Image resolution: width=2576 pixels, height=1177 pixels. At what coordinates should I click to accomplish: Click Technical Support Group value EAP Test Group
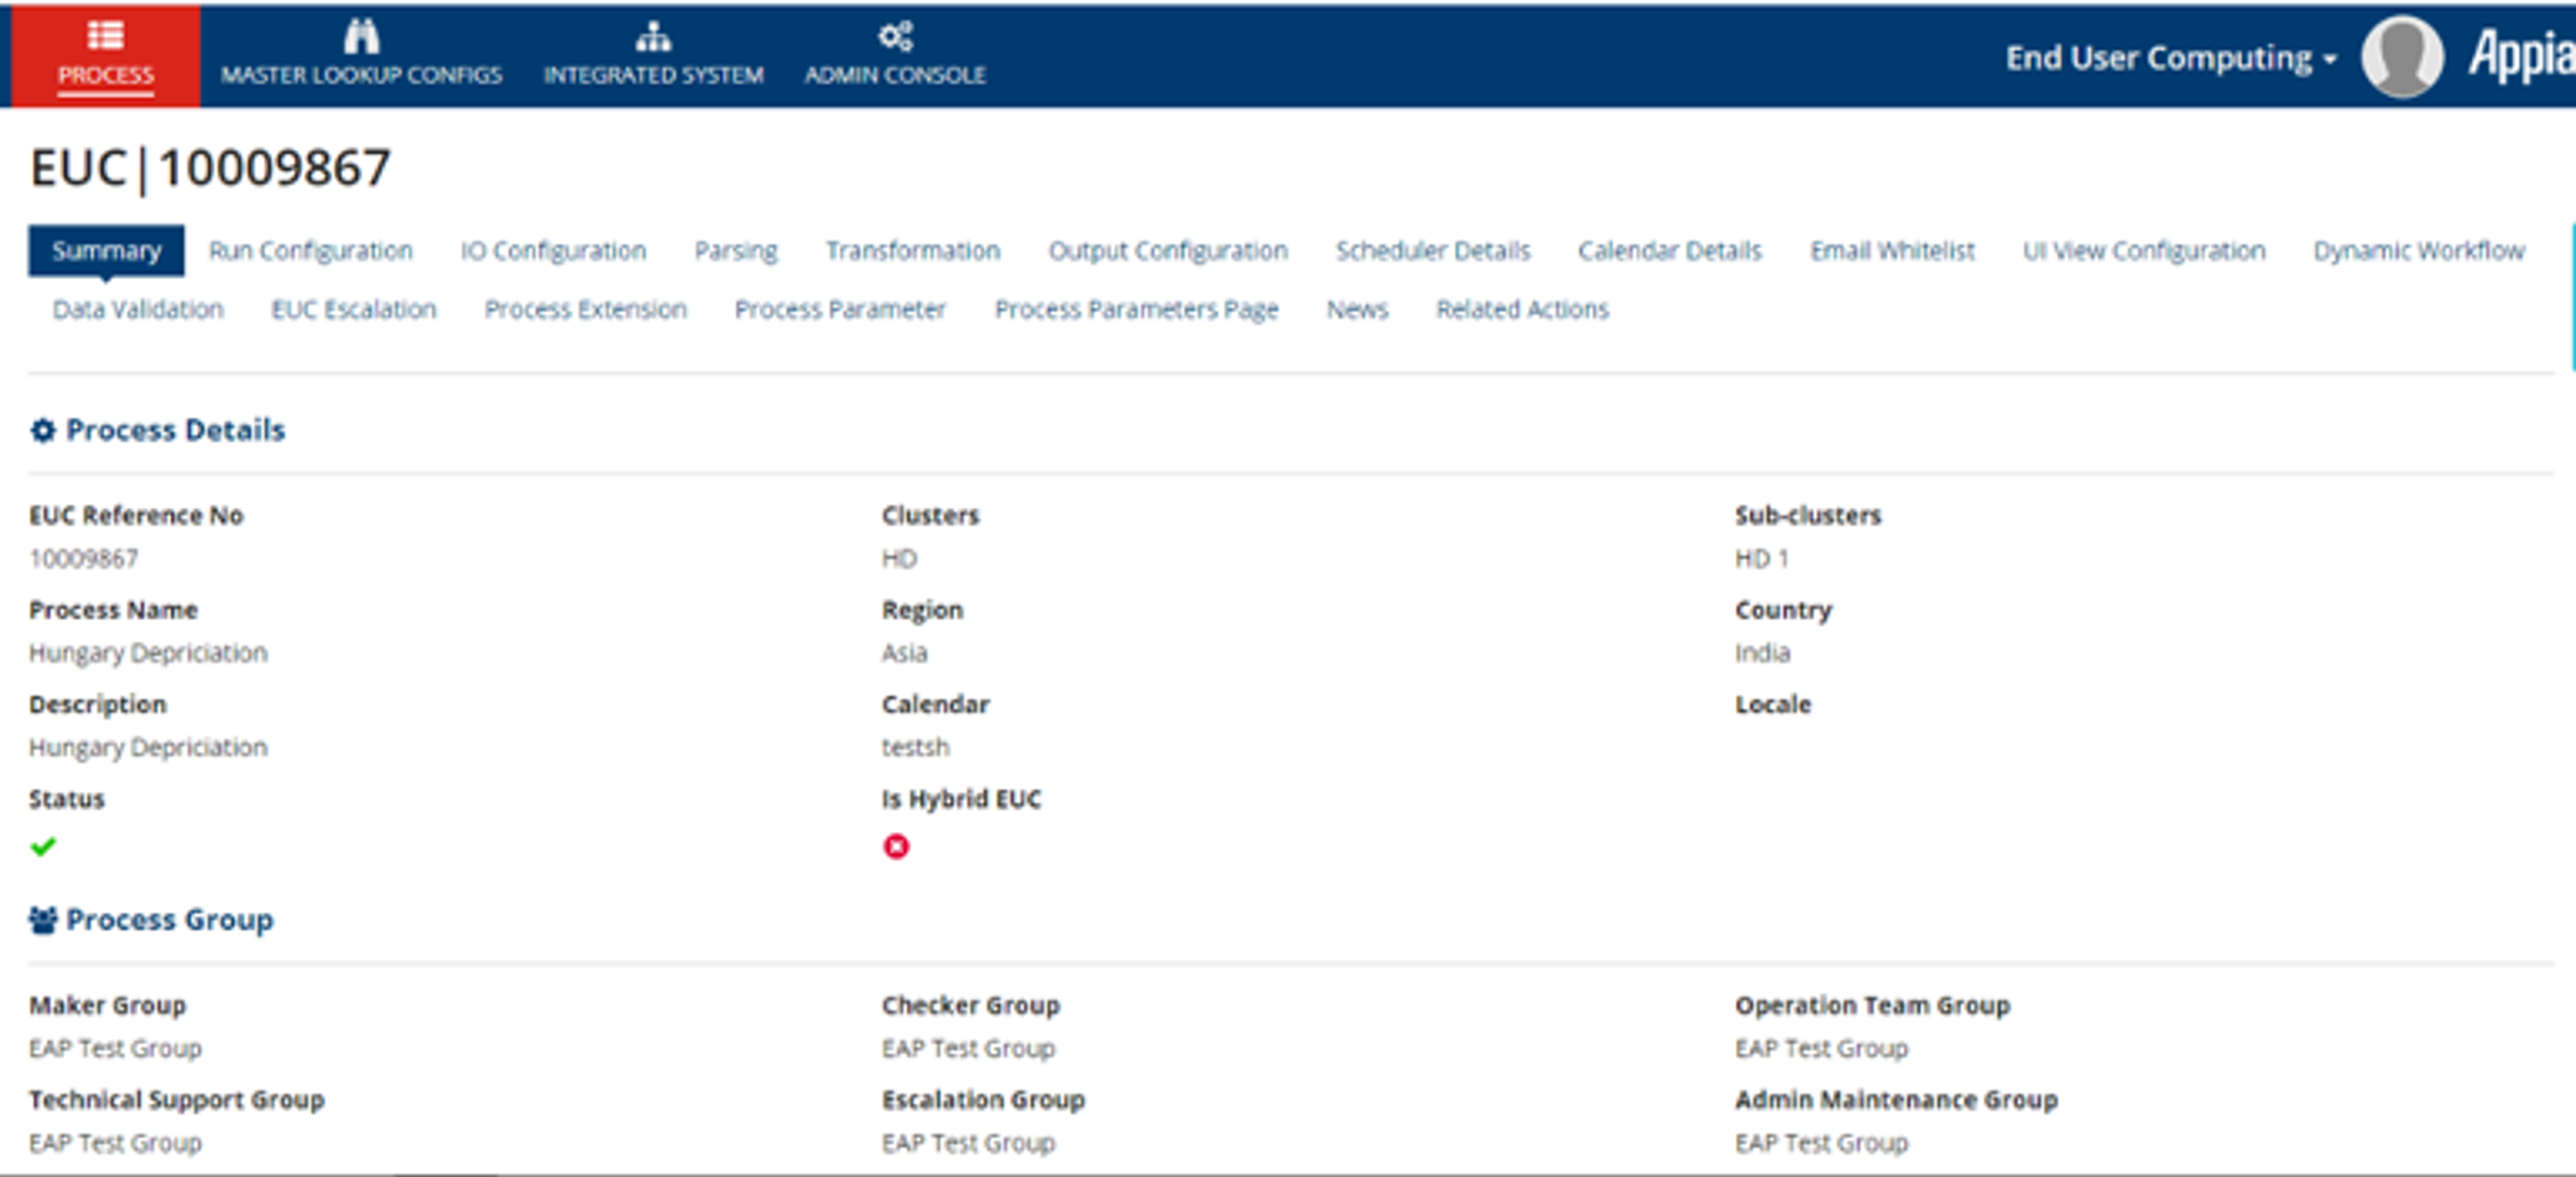pos(115,1143)
